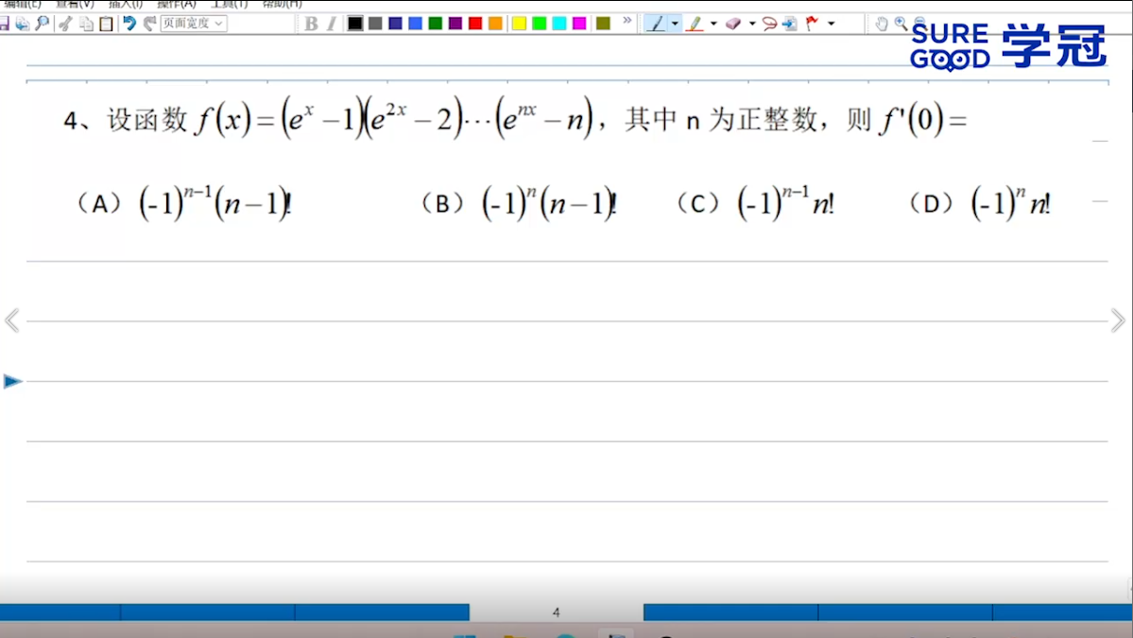Select the red color swatch
Viewport: 1133px width, 638px height.
pos(475,24)
